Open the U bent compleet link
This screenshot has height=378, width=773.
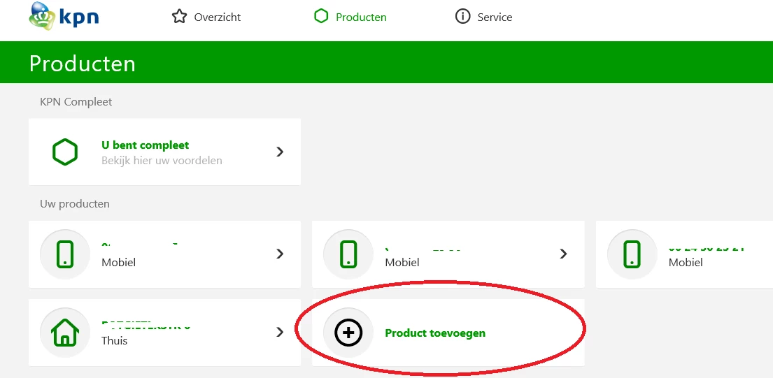click(146, 145)
